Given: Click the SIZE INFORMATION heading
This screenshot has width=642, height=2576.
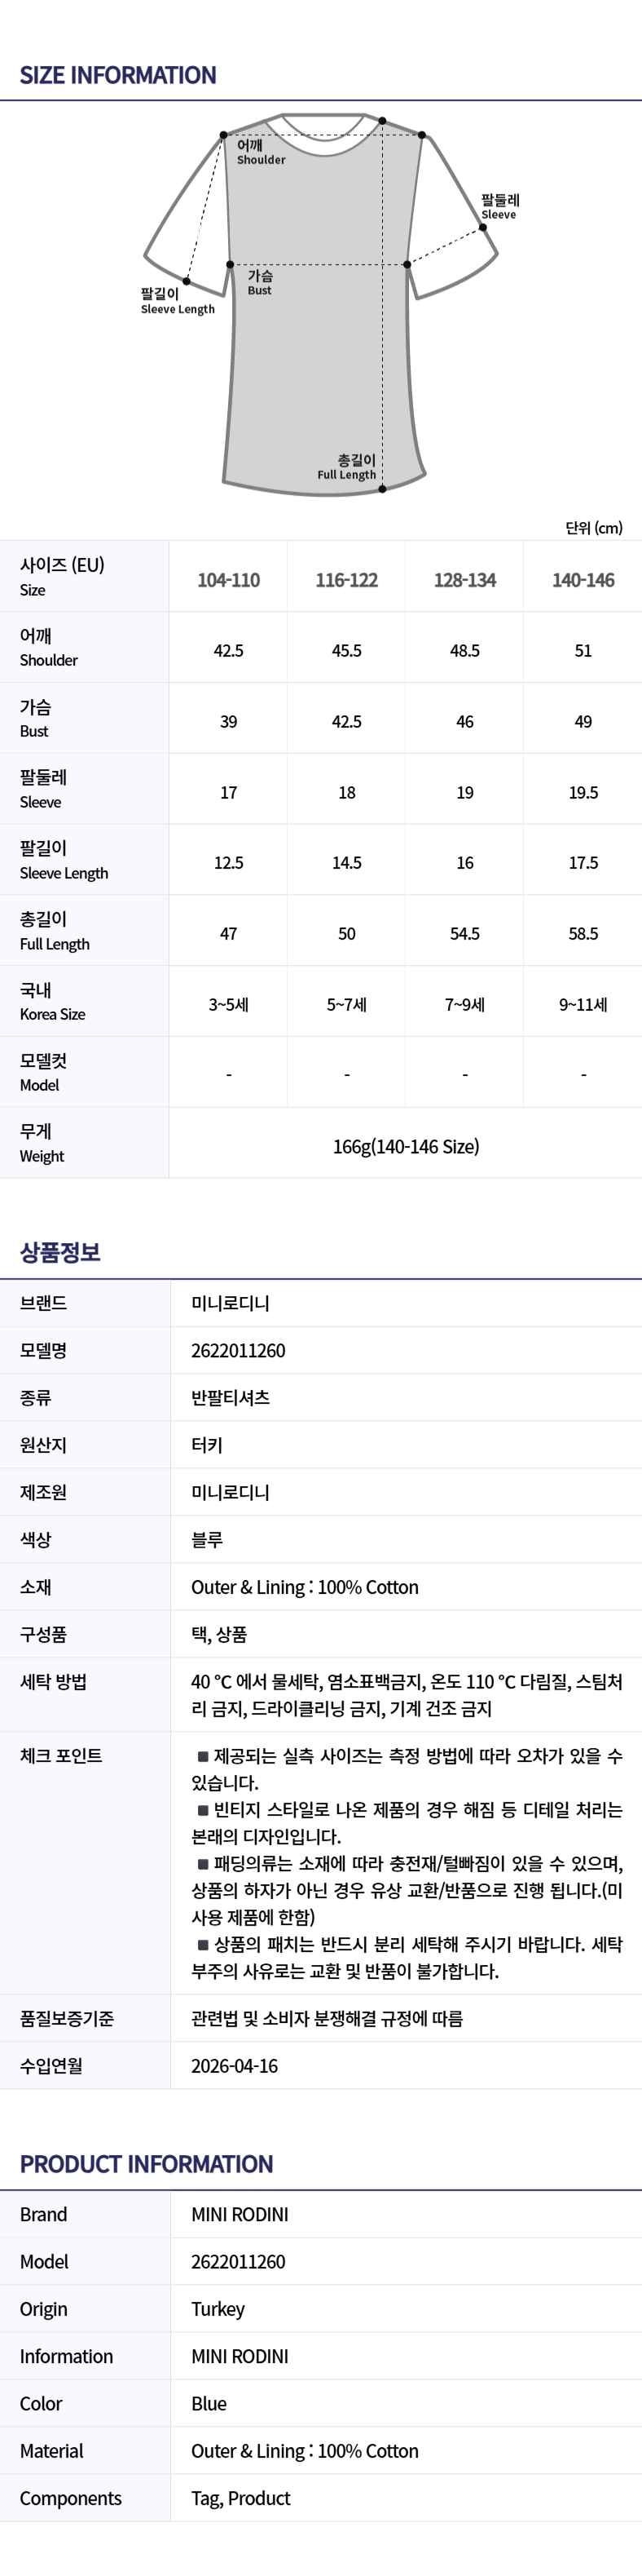Looking at the screenshot, I should click(118, 75).
